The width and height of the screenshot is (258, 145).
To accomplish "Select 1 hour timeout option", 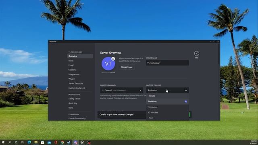I will click(x=167, y=118).
